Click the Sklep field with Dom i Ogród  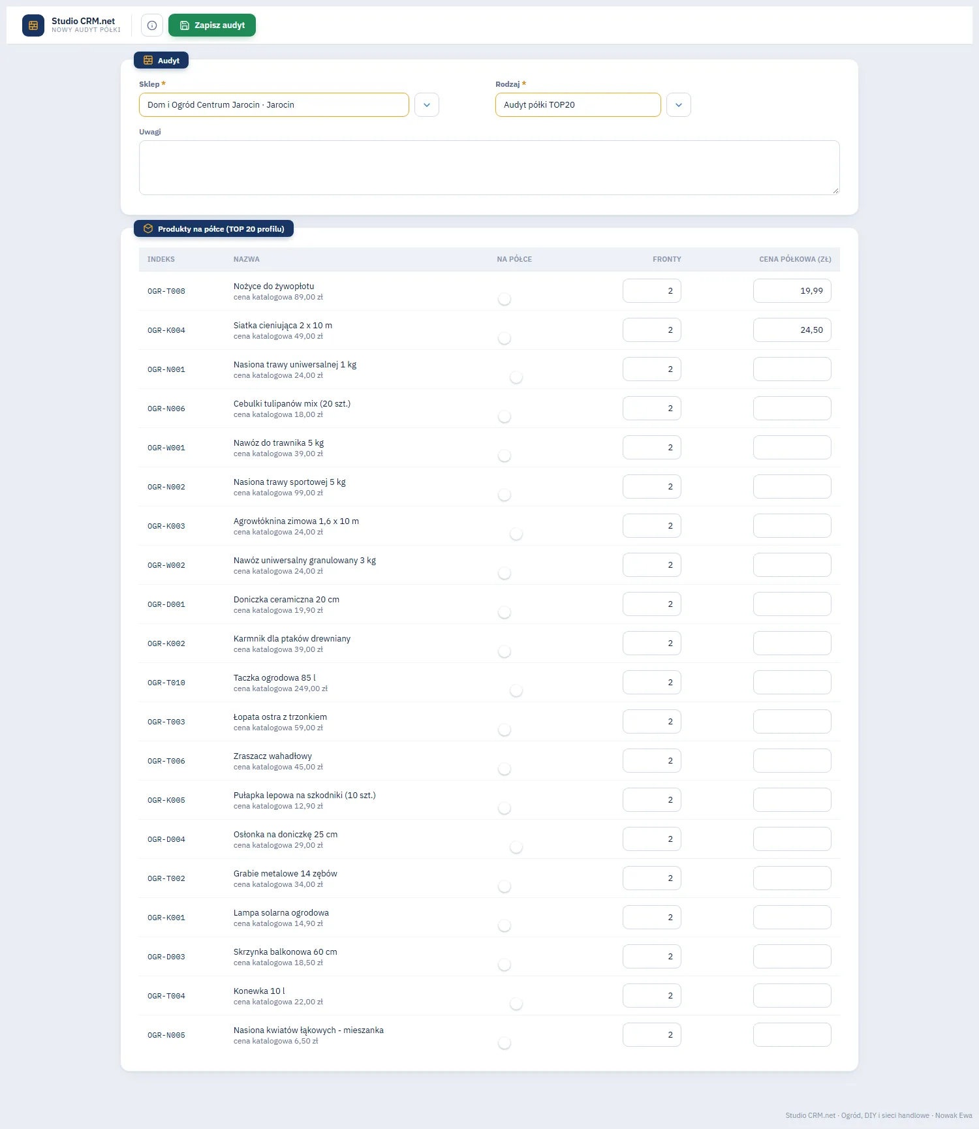click(274, 104)
